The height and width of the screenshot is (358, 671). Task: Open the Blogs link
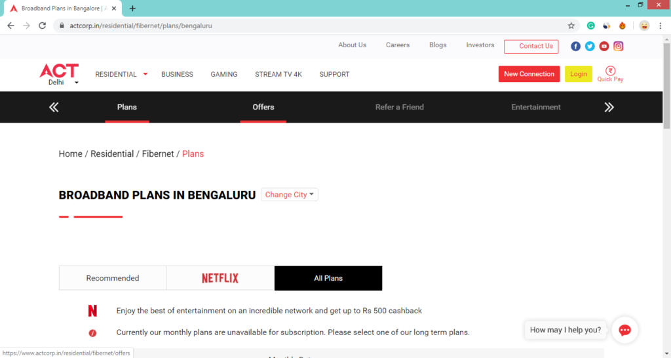(438, 45)
